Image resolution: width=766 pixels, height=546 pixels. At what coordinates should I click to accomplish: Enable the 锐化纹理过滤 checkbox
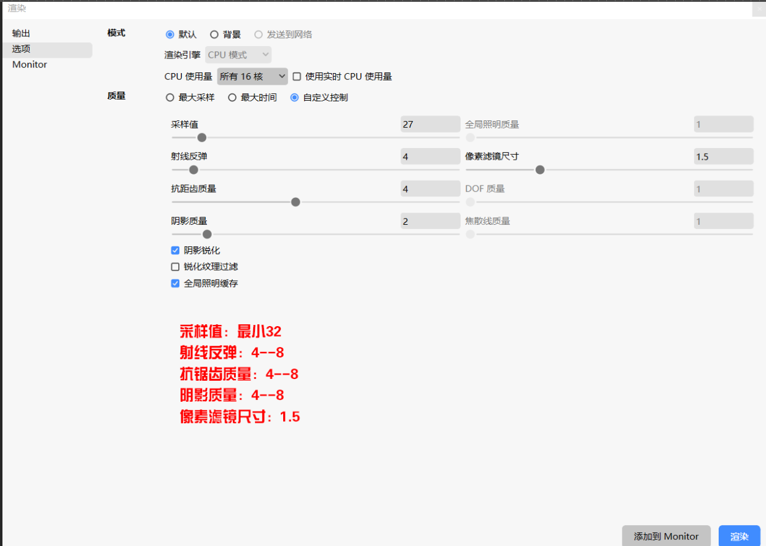(175, 267)
